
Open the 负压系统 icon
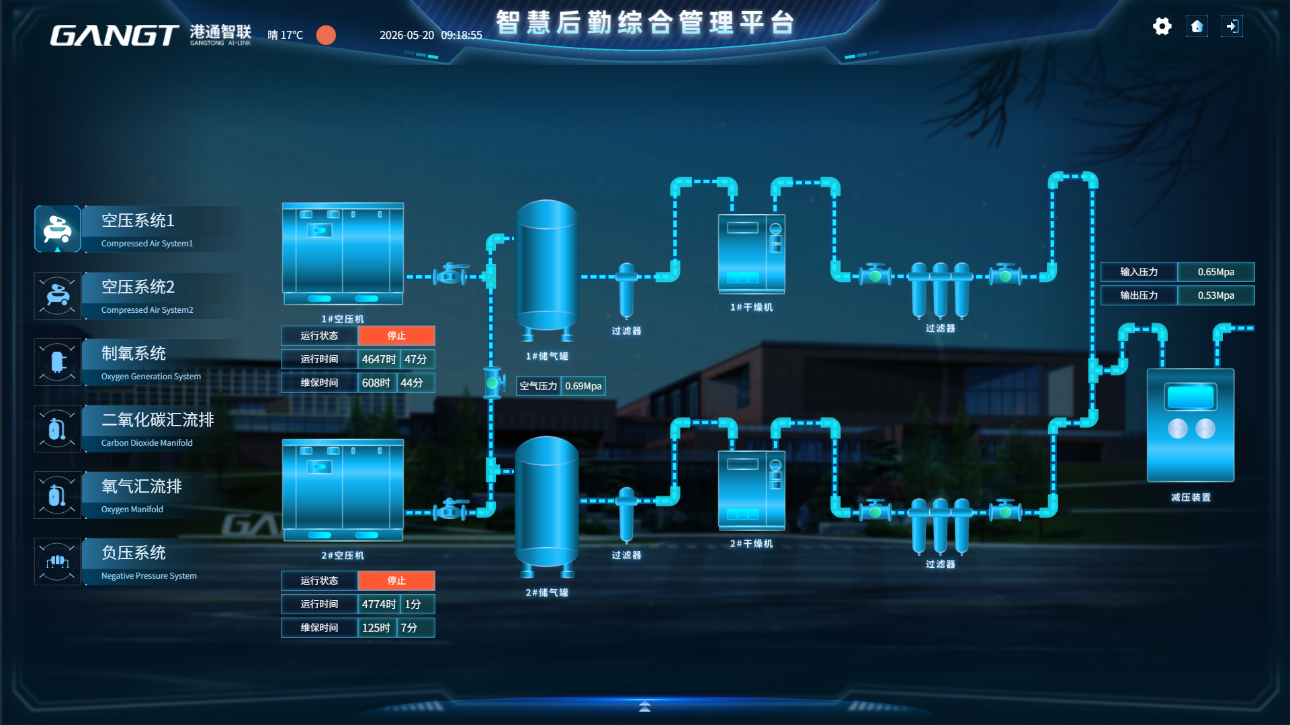[x=58, y=561]
